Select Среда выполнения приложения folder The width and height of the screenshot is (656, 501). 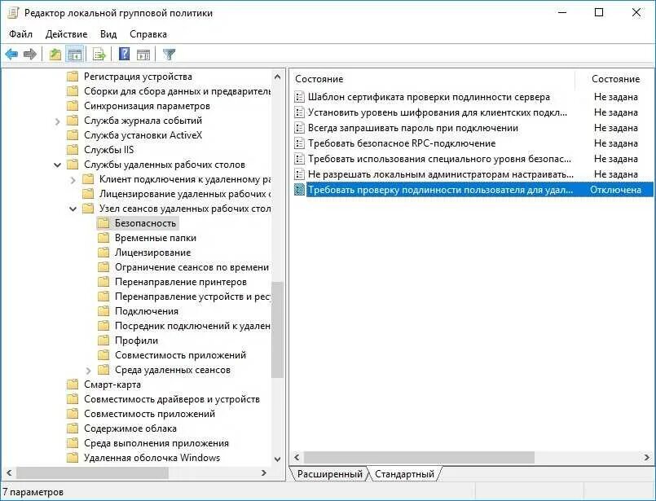156,443
